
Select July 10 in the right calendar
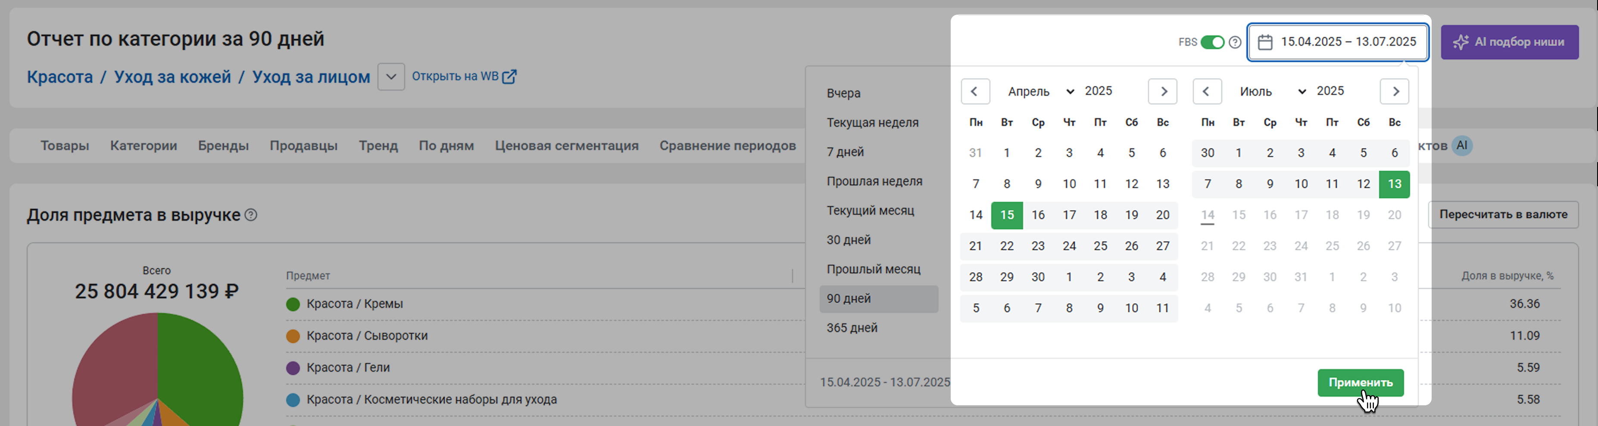pyautogui.click(x=1301, y=184)
